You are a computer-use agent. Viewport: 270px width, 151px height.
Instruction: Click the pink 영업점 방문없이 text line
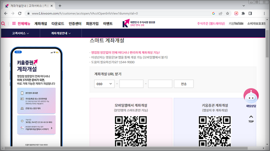125,52
